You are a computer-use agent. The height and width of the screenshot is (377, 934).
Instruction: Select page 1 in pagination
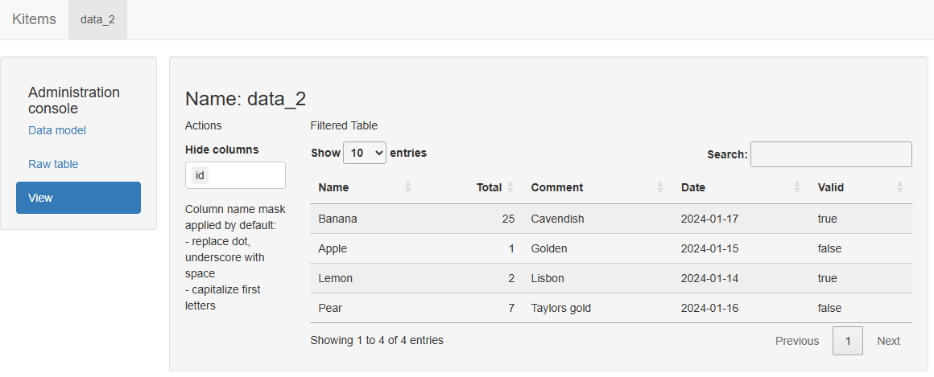847,341
